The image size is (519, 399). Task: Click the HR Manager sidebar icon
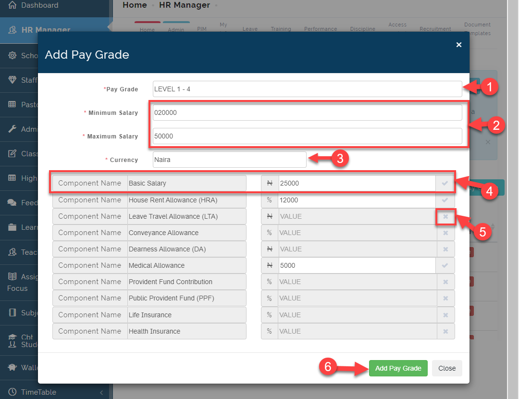click(12, 30)
